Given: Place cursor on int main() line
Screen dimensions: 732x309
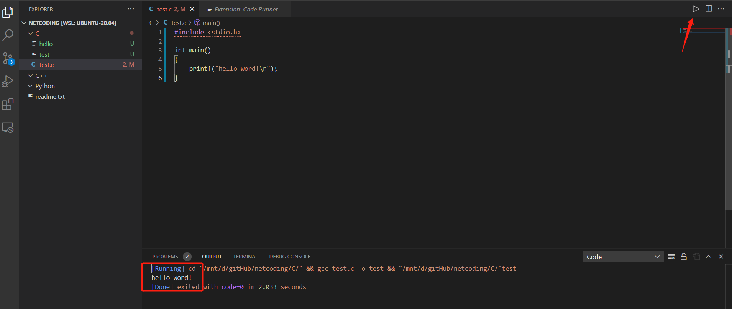Looking at the screenshot, I should (193, 50).
